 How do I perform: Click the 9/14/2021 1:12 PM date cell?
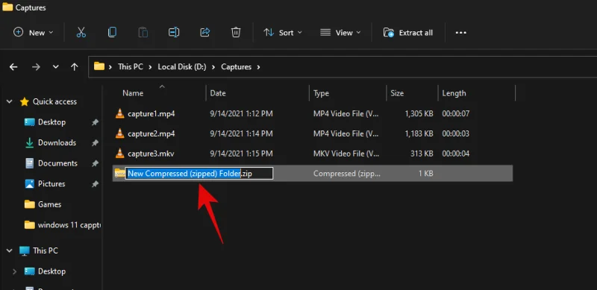click(x=241, y=113)
